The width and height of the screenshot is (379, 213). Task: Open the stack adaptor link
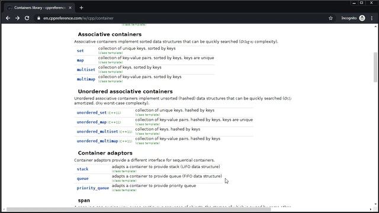click(82, 169)
